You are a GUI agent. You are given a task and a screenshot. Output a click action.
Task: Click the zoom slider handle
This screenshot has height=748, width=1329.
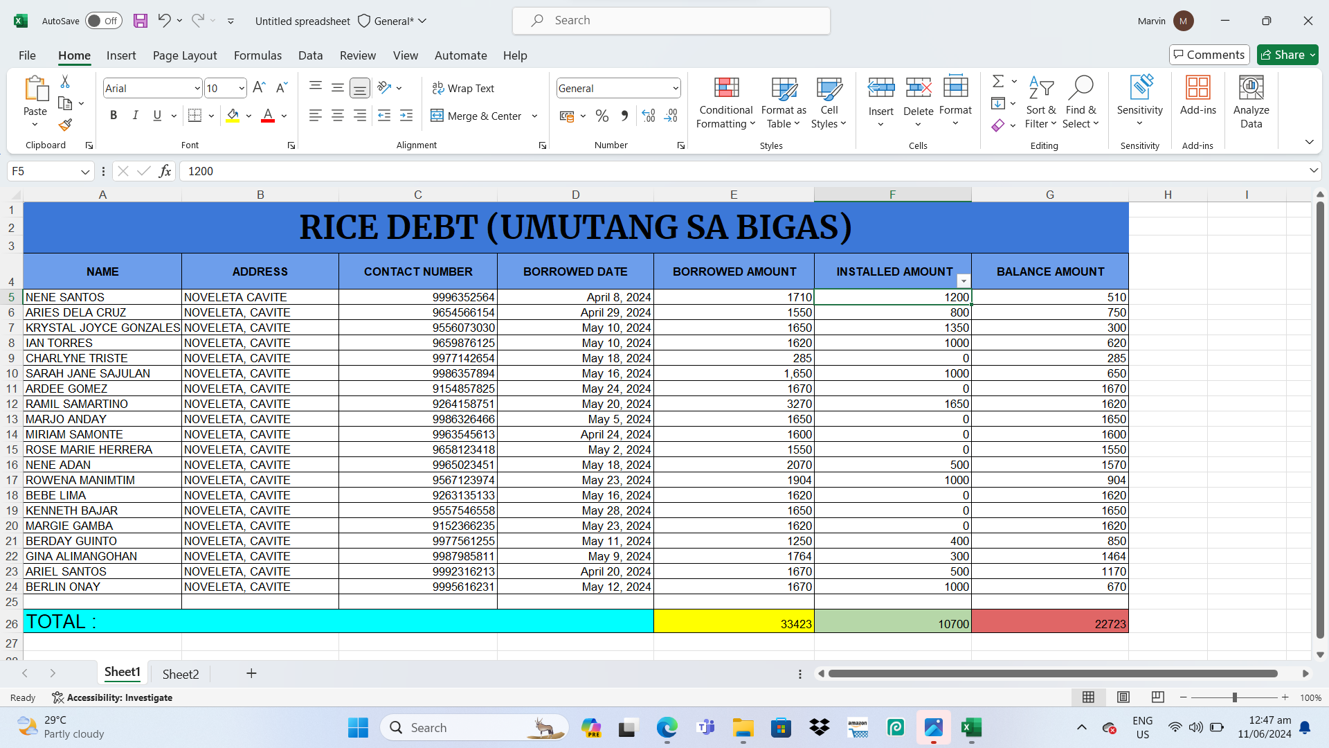coord(1234,697)
